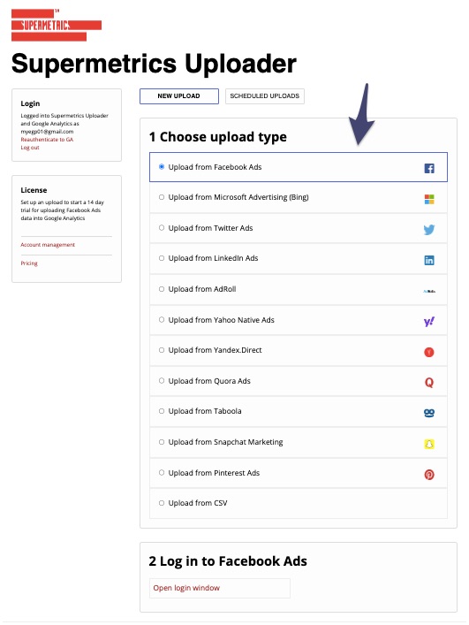The image size is (469, 625).
Task: Click the Facebook logo icon
Action: pos(428,168)
